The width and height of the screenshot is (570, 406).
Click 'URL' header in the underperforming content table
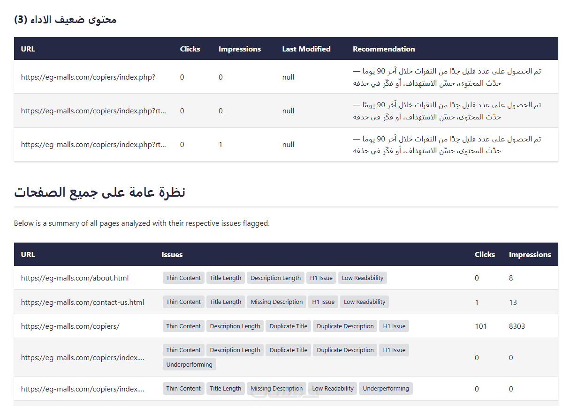click(x=28, y=49)
